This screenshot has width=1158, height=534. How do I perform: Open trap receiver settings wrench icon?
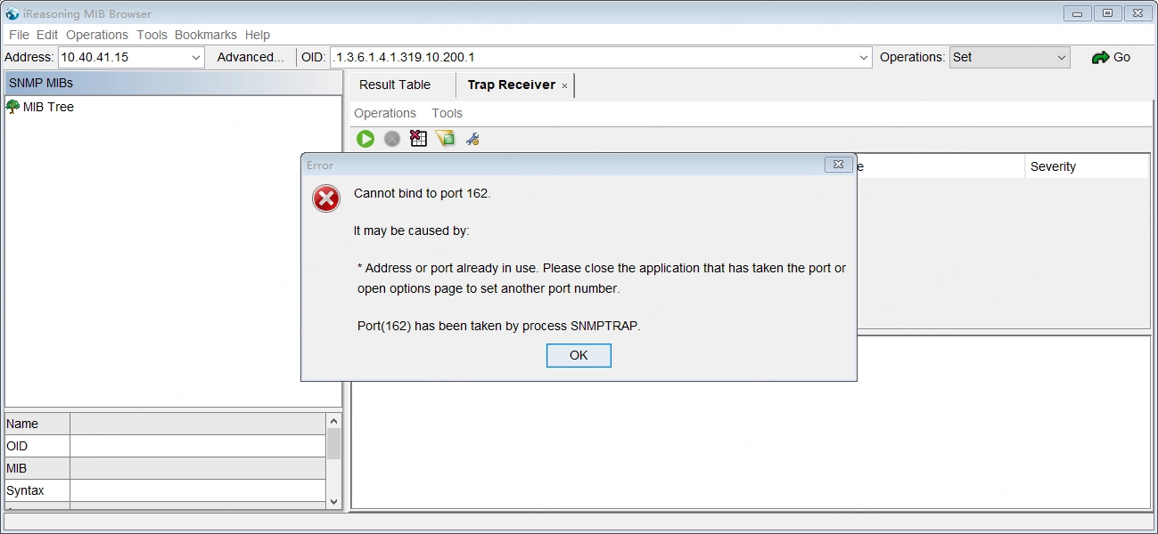[472, 139]
